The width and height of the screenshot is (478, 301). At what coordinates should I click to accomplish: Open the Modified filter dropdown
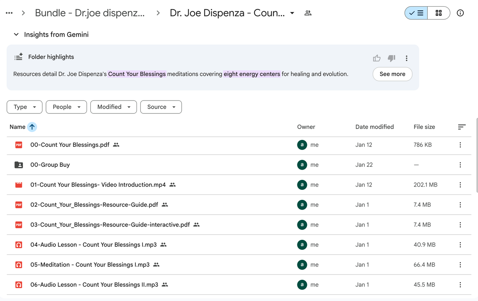click(113, 107)
